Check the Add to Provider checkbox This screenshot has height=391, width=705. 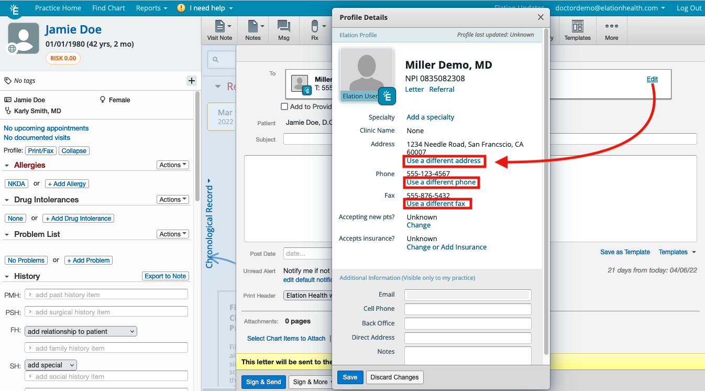pos(284,106)
